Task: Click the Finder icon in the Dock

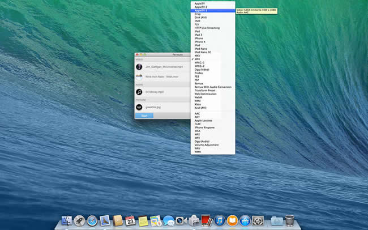Action: (67, 220)
